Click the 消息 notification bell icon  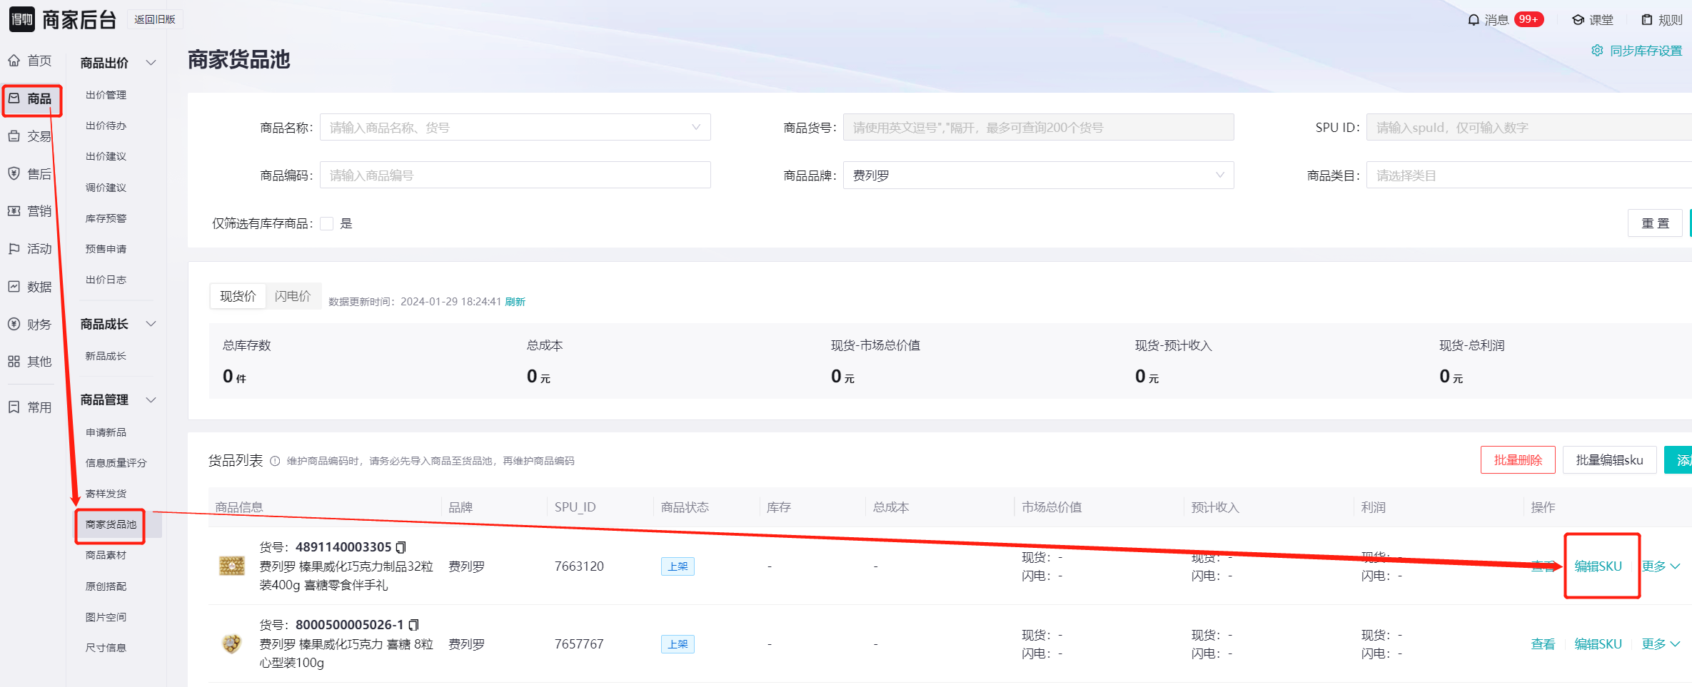click(x=1474, y=20)
